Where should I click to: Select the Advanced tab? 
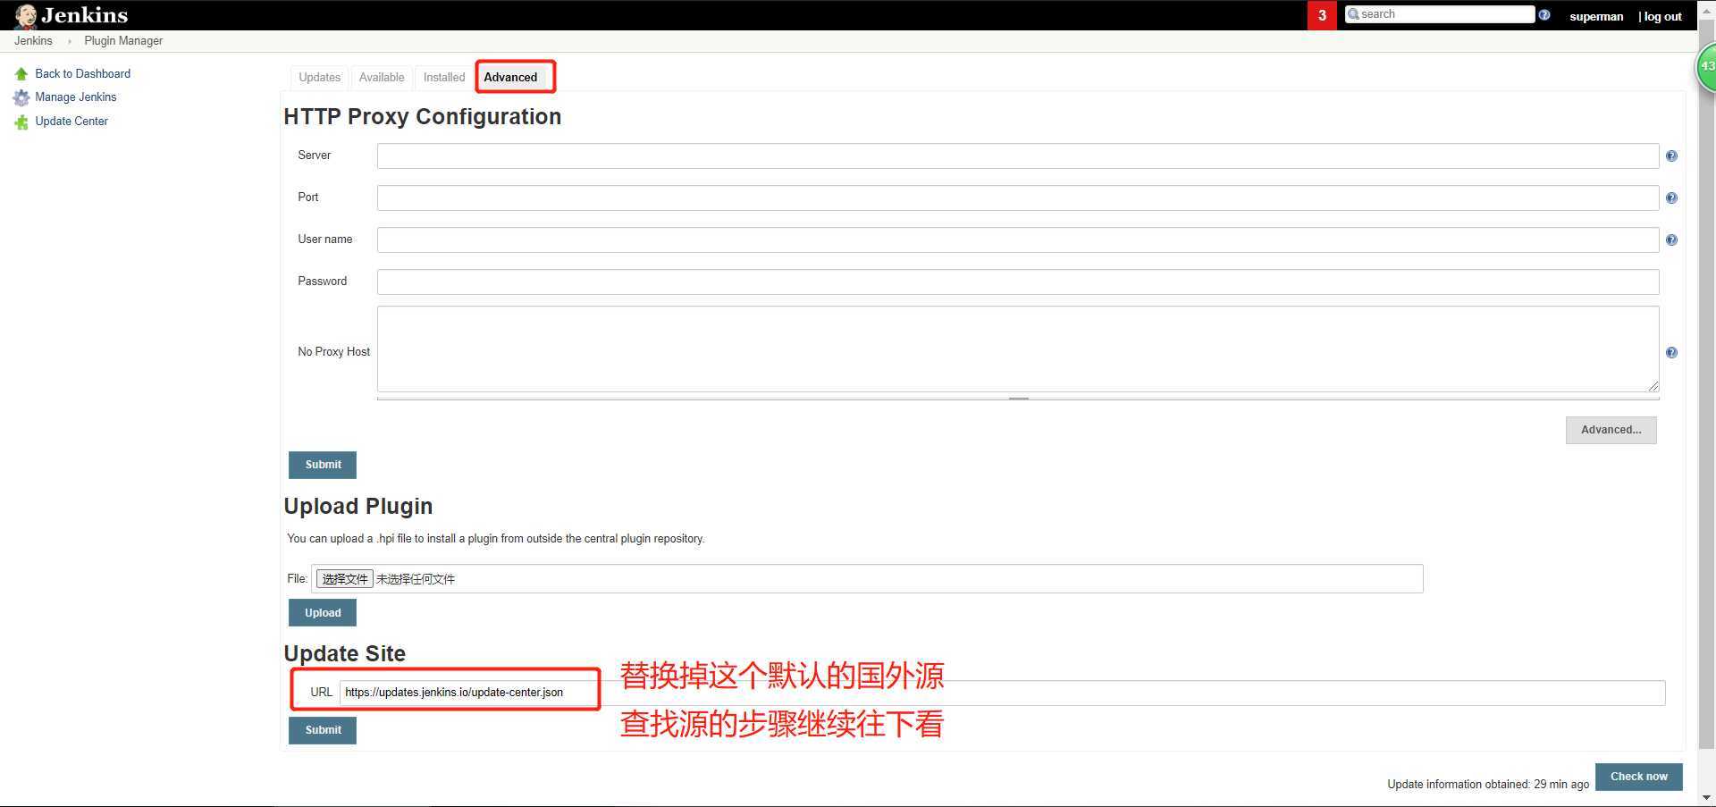tap(510, 78)
